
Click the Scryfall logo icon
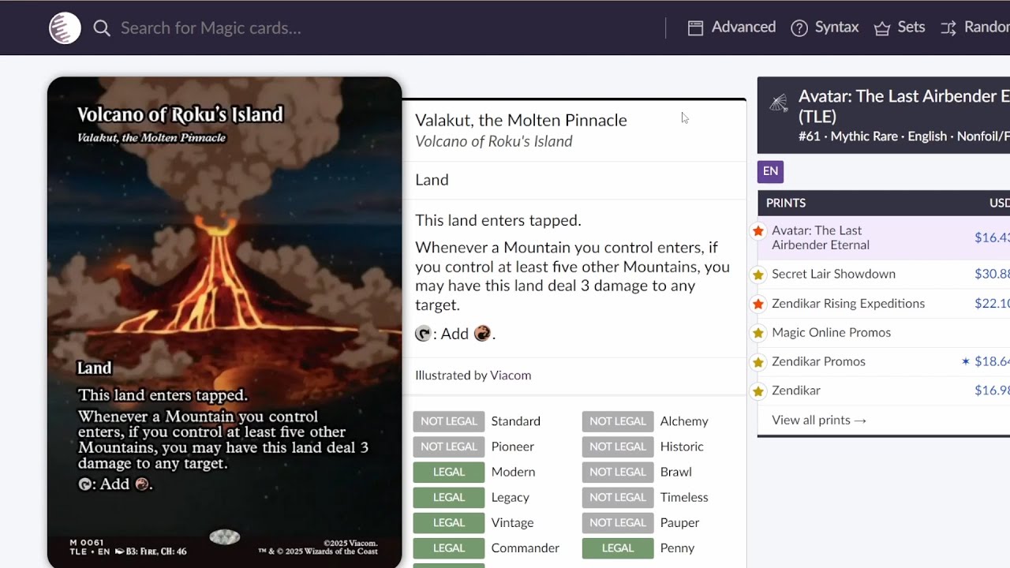coord(65,28)
